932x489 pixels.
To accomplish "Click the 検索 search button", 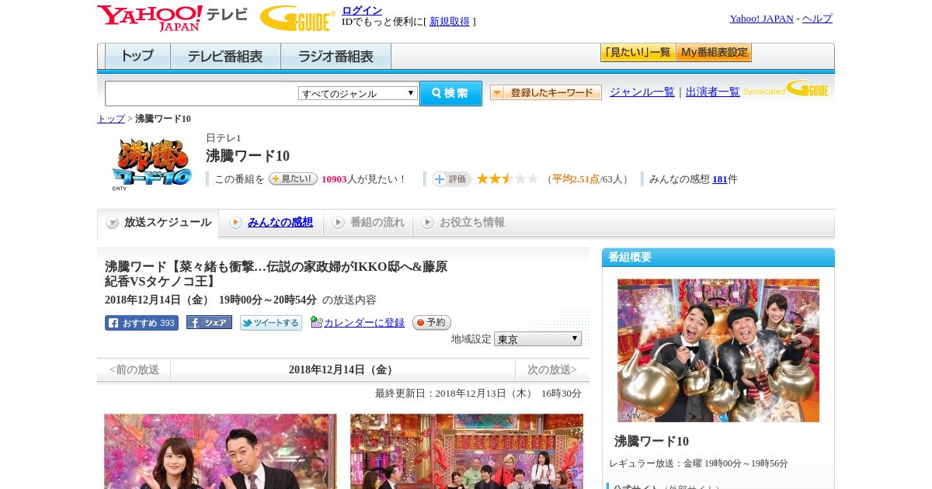I will pos(450,93).
